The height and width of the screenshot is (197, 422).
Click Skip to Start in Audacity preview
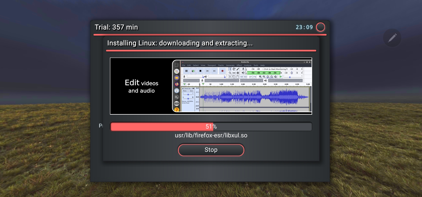pos(207,71)
